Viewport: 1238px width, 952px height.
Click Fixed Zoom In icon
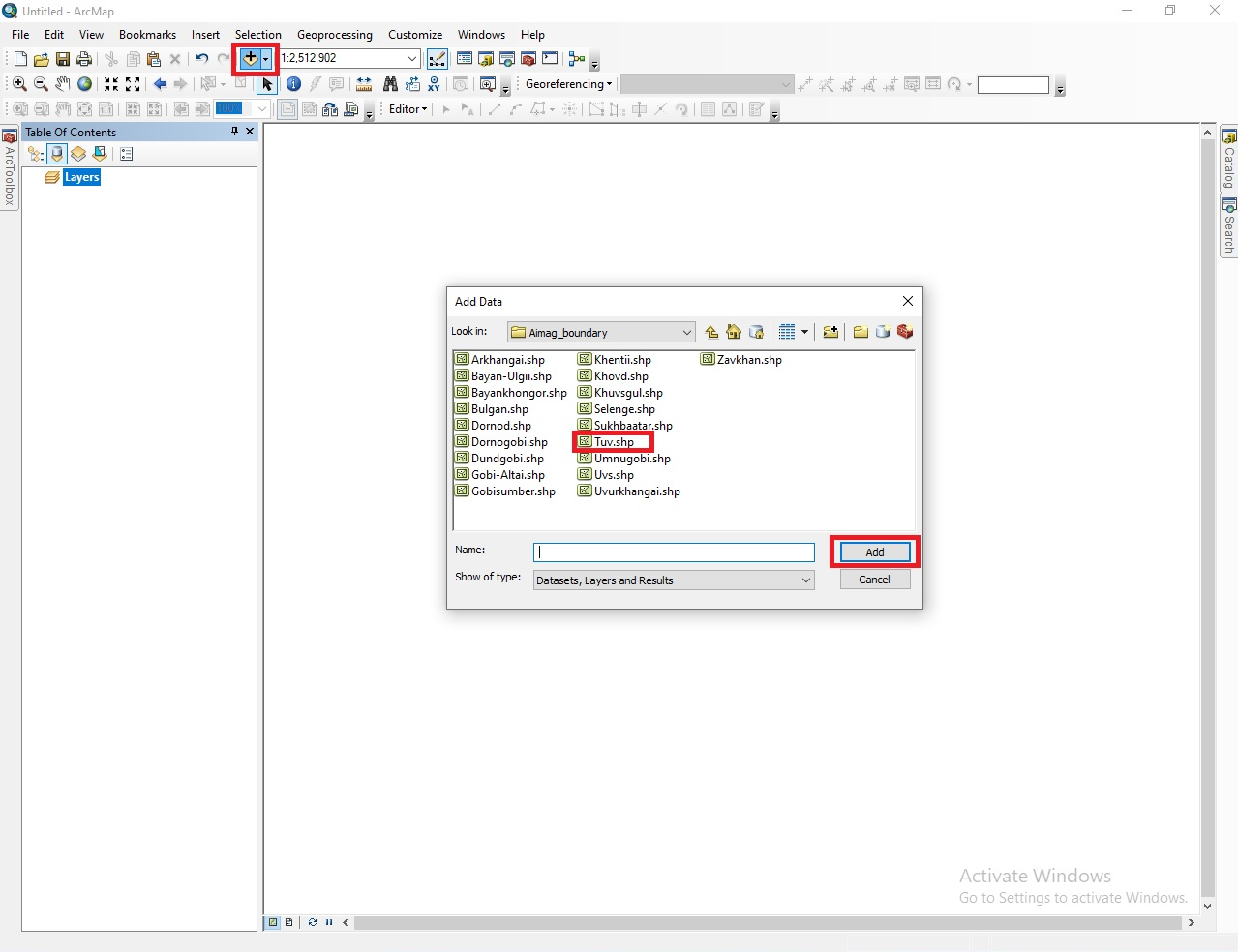(111, 84)
